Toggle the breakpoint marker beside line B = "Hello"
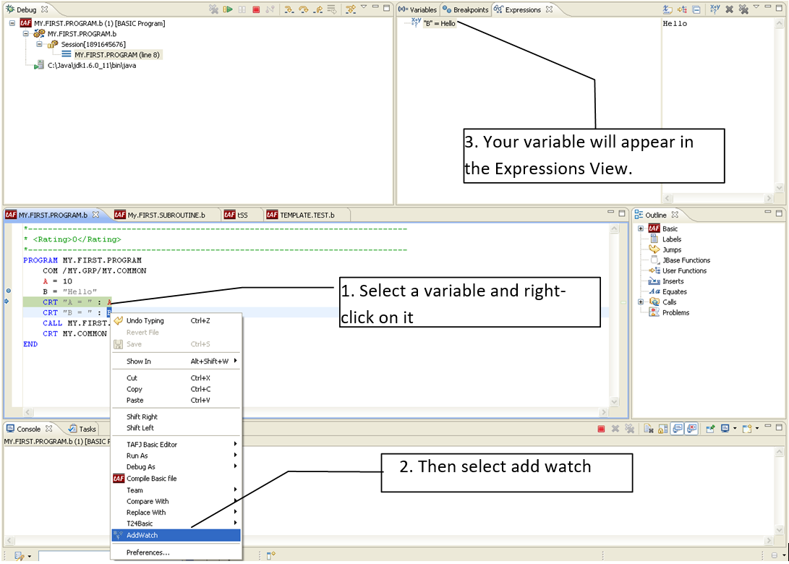Image resolution: width=789 pixels, height=564 pixels. [x=8, y=291]
